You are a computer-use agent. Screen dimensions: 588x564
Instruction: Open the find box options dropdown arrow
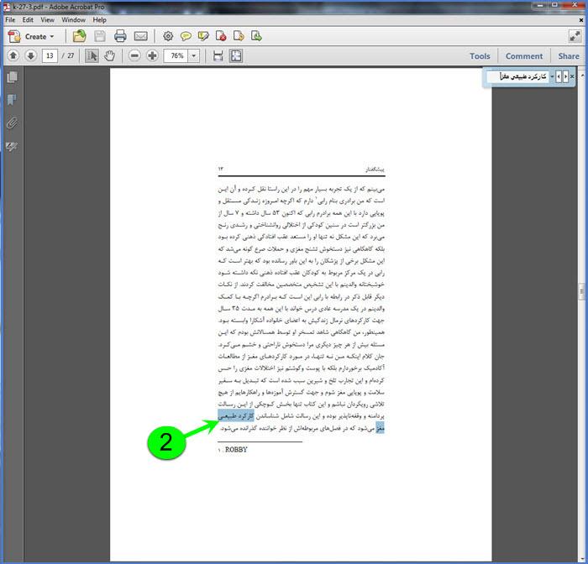[x=552, y=76]
